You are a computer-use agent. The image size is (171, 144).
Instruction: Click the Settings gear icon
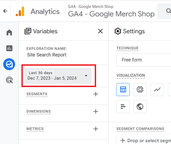tap(118, 31)
